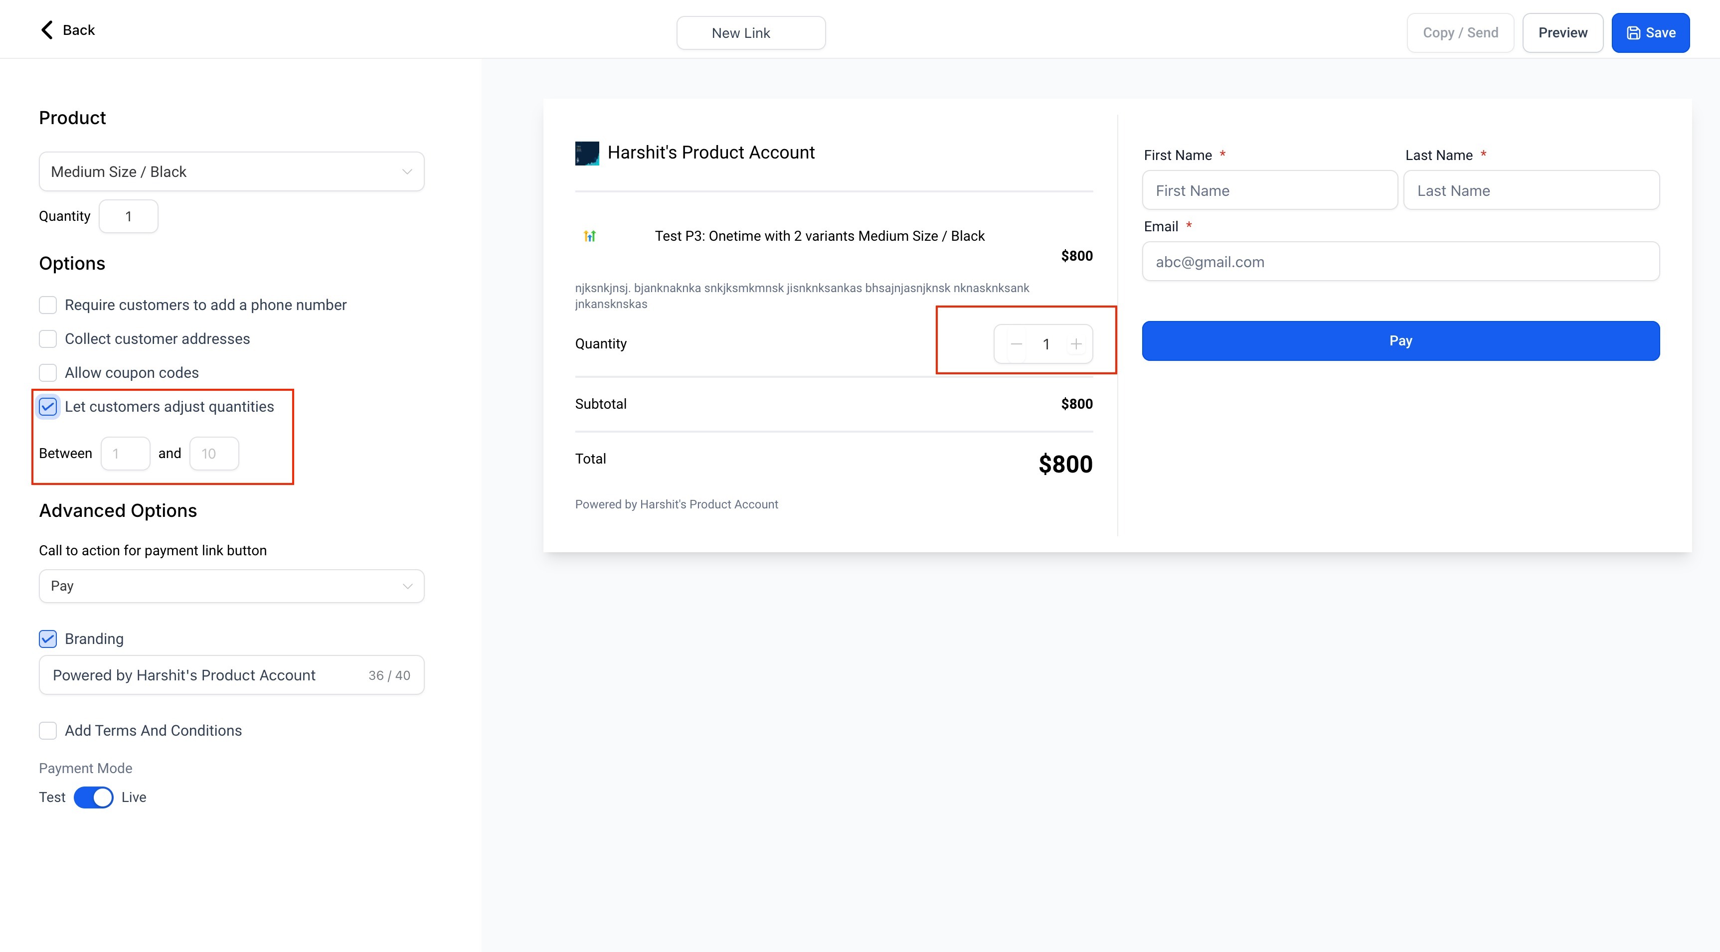Click the minus icon in quantity stepper
The image size is (1720, 952).
[1016, 344]
